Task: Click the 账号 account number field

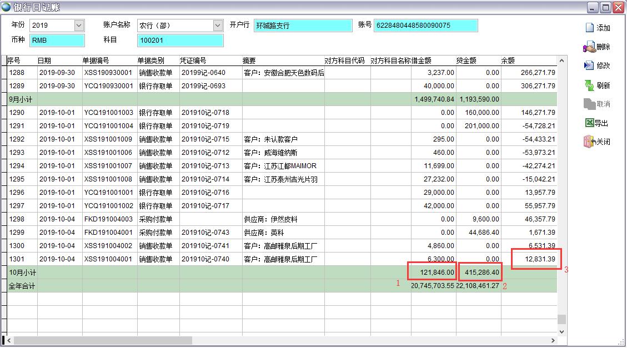Action: (425, 26)
